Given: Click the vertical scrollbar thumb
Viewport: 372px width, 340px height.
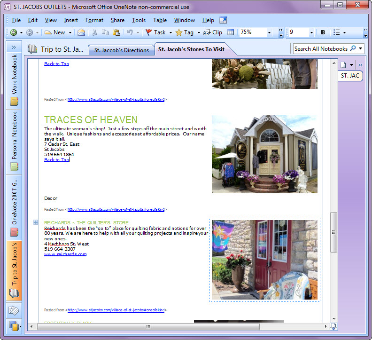Looking at the screenshot, I should 333,232.
